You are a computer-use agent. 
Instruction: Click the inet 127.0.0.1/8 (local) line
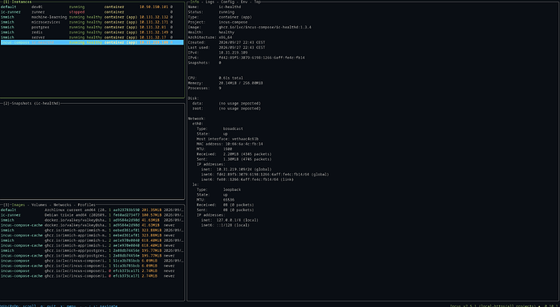tap(230, 220)
